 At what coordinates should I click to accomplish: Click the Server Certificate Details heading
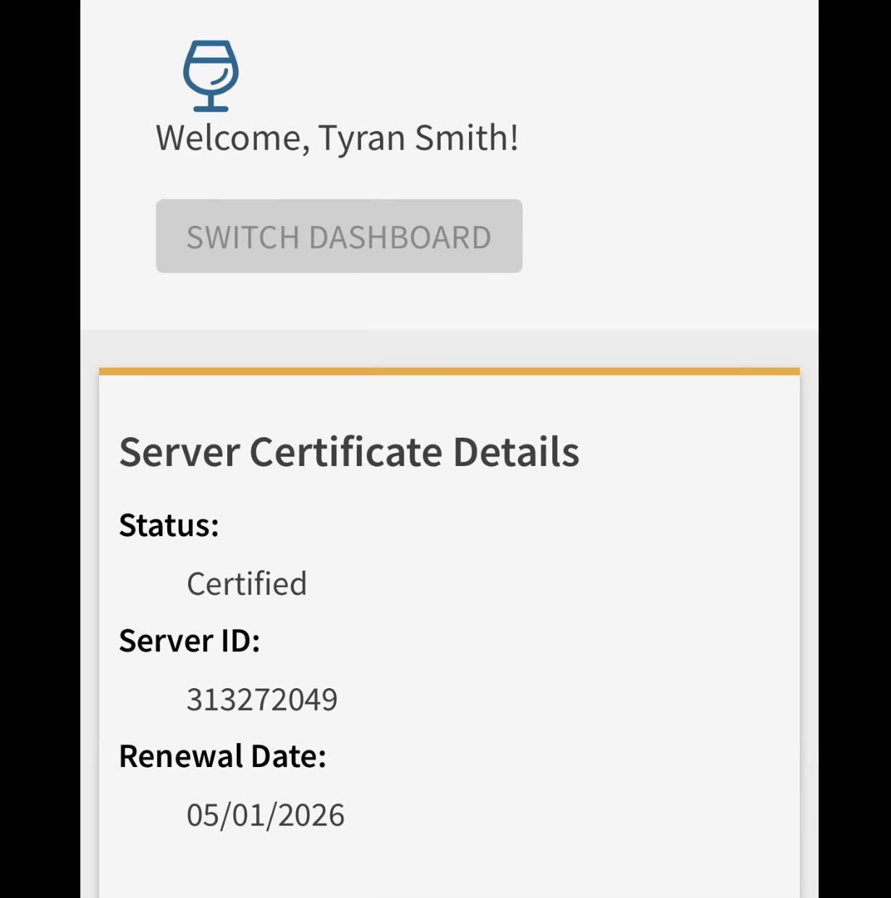pos(349,452)
